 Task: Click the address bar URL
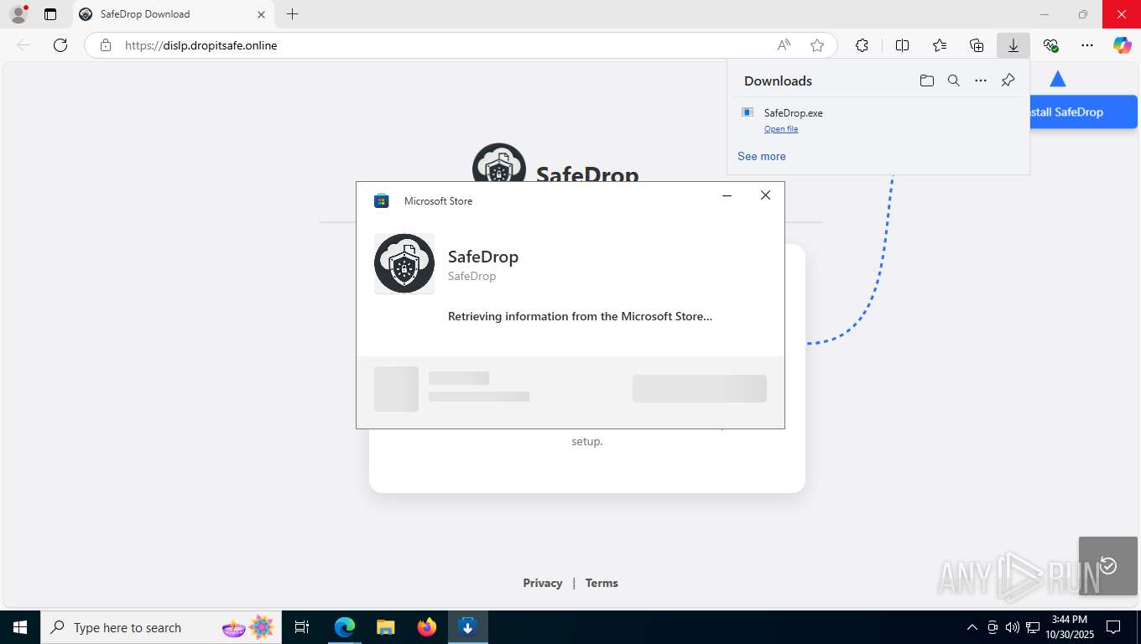[x=201, y=45]
